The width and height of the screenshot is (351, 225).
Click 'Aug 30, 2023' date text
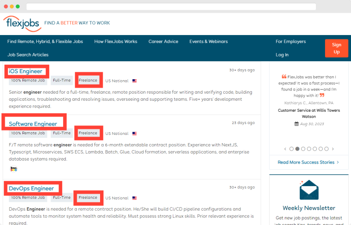[312, 124]
